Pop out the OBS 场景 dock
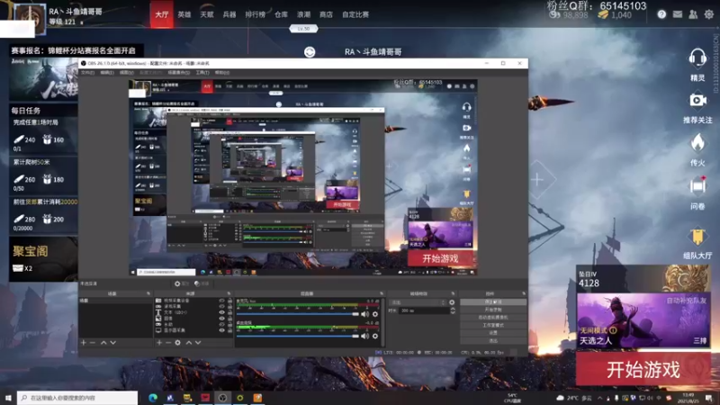The height and width of the screenshot is (405, 720). click(148, 293)
